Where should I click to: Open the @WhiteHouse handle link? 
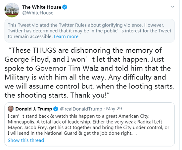coord(38,13)
